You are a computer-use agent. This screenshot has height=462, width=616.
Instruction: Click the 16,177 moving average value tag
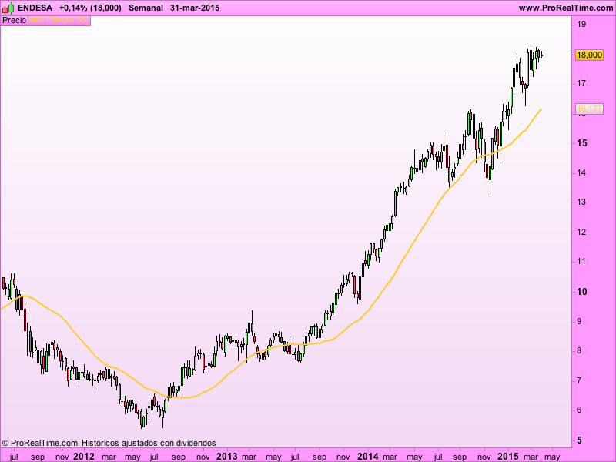click(x=589, y=109)
